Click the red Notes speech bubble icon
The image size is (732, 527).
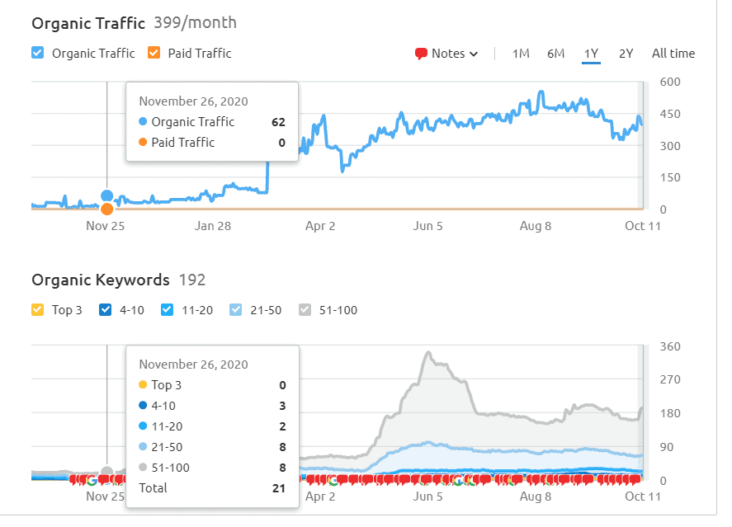(x=421, y=54)
